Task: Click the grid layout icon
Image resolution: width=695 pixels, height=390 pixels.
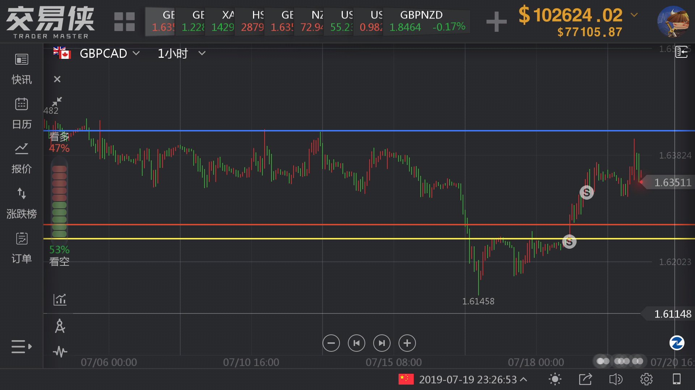Action: click(x=124, y=22)
